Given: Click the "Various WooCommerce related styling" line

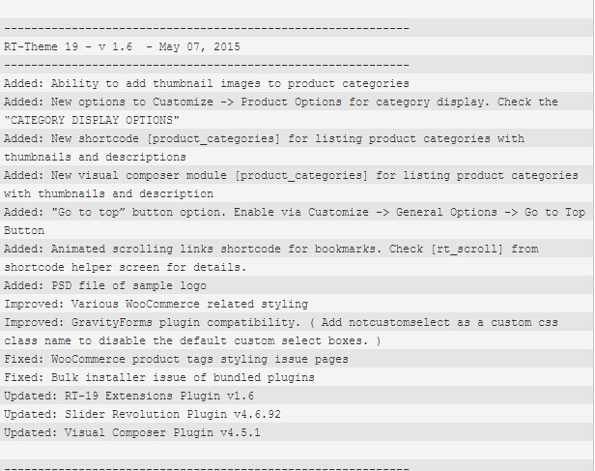Looking at the screenshot, I should (x=156, y=304).
